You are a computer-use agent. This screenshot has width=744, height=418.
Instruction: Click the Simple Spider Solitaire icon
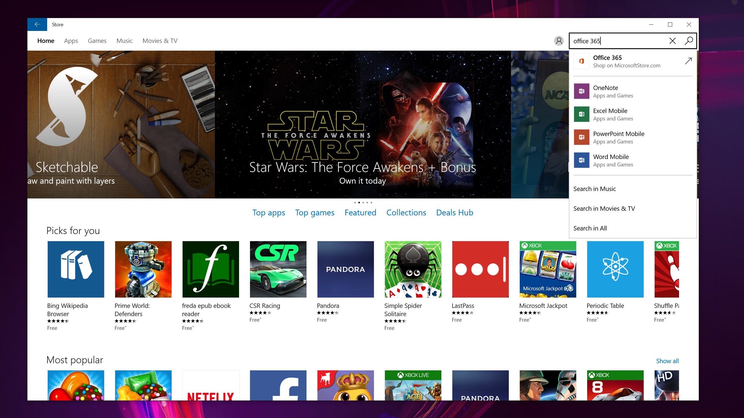(413, 269)
